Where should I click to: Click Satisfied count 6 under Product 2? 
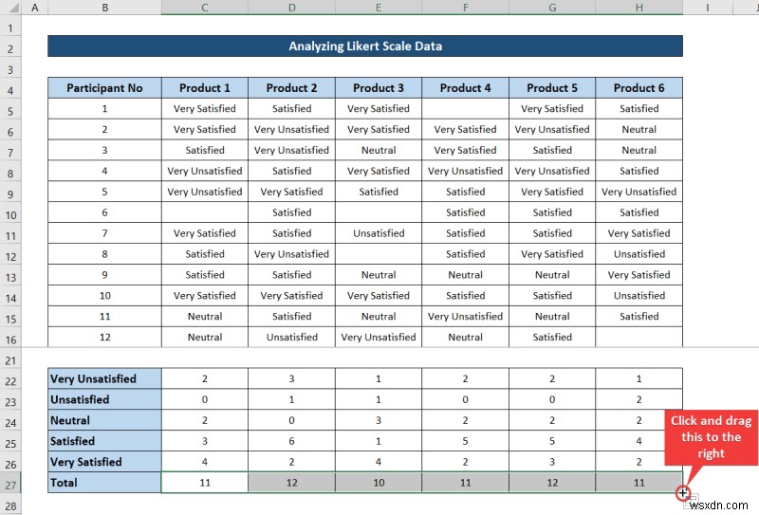click(291, 441)
